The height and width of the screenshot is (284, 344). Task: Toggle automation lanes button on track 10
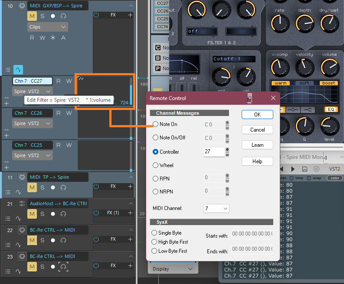click(18, 70)
